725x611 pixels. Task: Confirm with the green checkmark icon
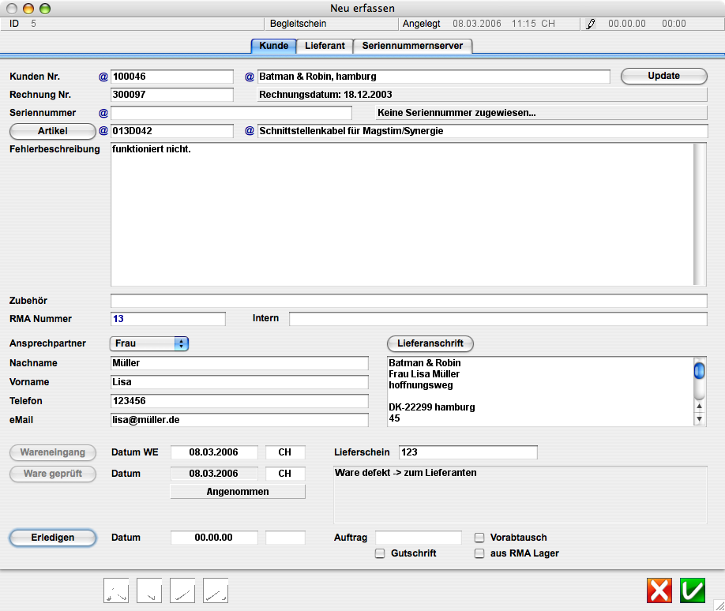[693, 590]
